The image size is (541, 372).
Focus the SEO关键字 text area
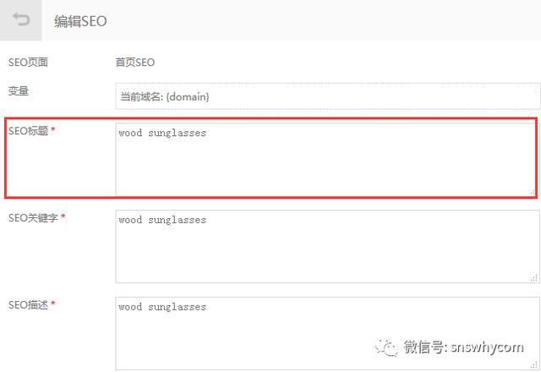click(327, 246)
